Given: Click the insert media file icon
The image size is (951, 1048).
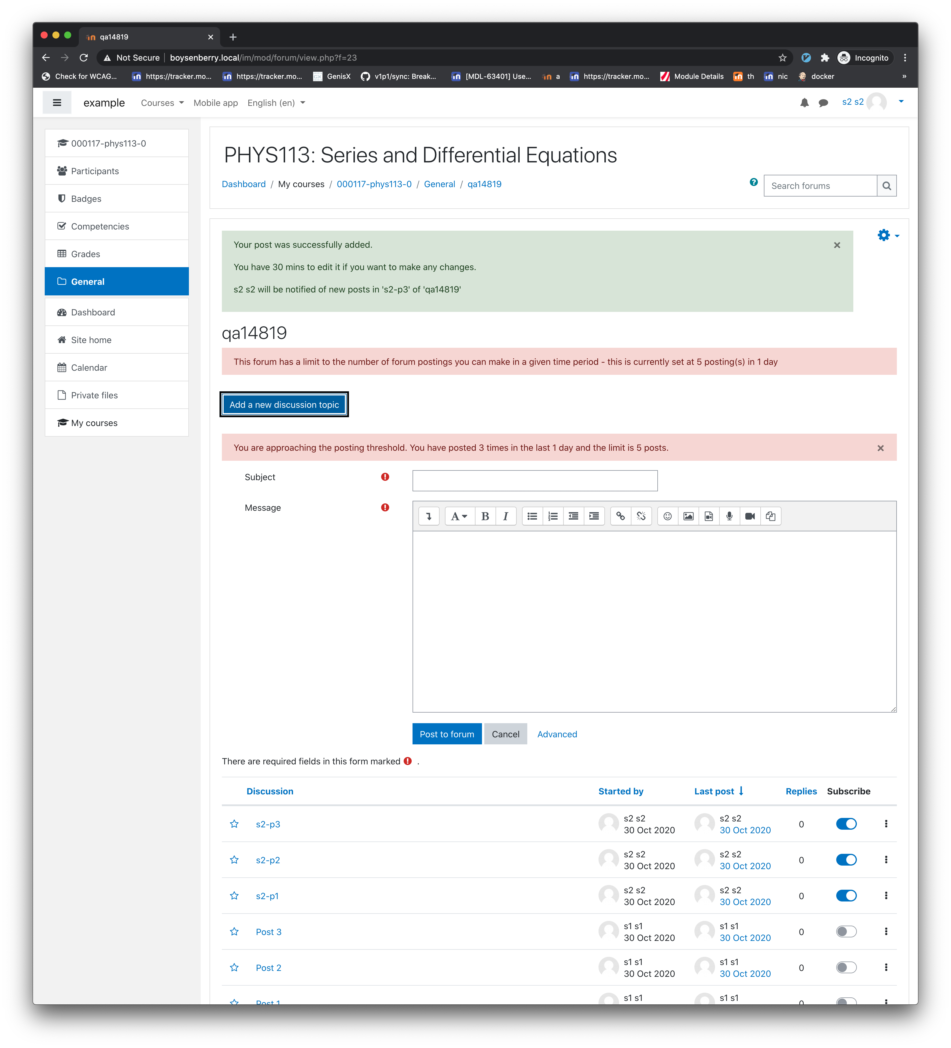Looking at the screenshot, I should pyautogui.click(x=709, y=516).
